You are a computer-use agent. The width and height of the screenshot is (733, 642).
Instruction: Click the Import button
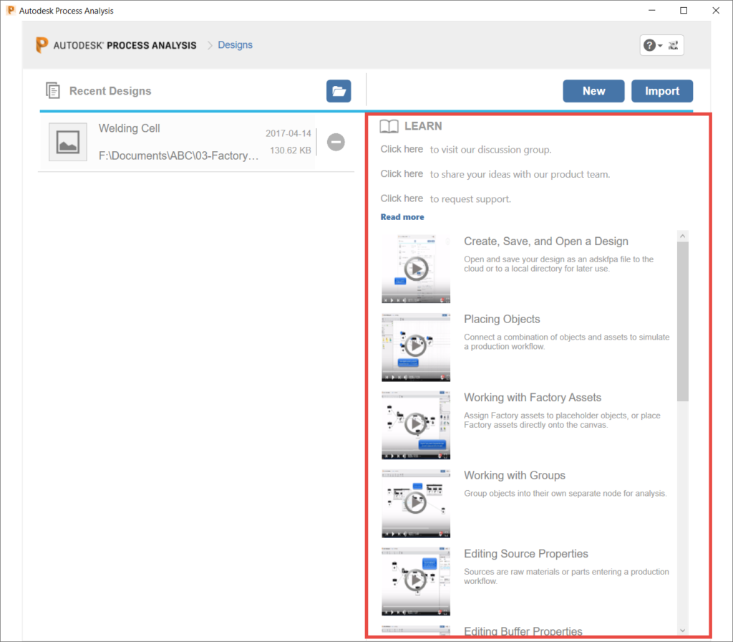[662, 91]
